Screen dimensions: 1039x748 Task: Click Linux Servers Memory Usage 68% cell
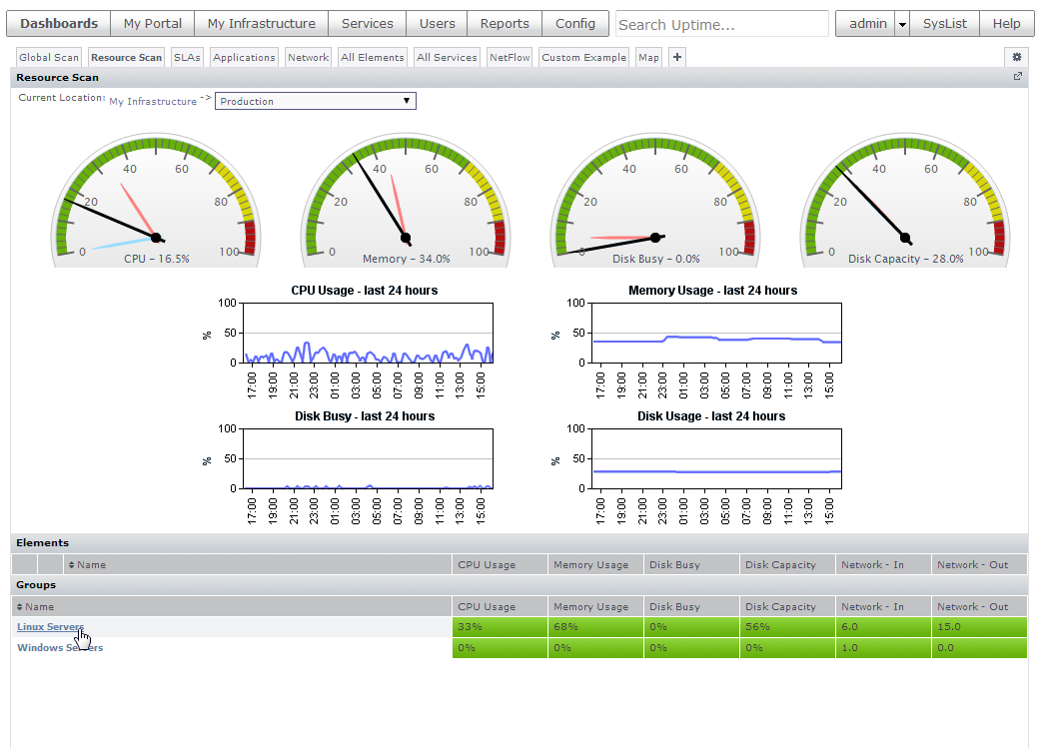click(595, 627)
